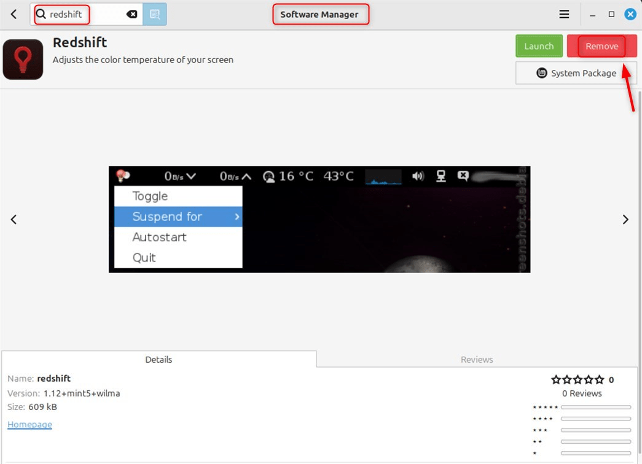Open the hamburger menu

(x=564, y=14)
